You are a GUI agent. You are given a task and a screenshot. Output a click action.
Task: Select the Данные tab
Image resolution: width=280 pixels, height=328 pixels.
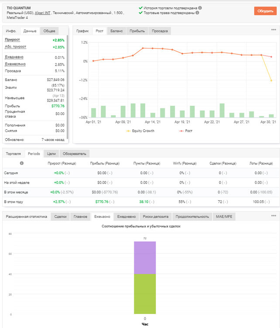coord(30,31)
